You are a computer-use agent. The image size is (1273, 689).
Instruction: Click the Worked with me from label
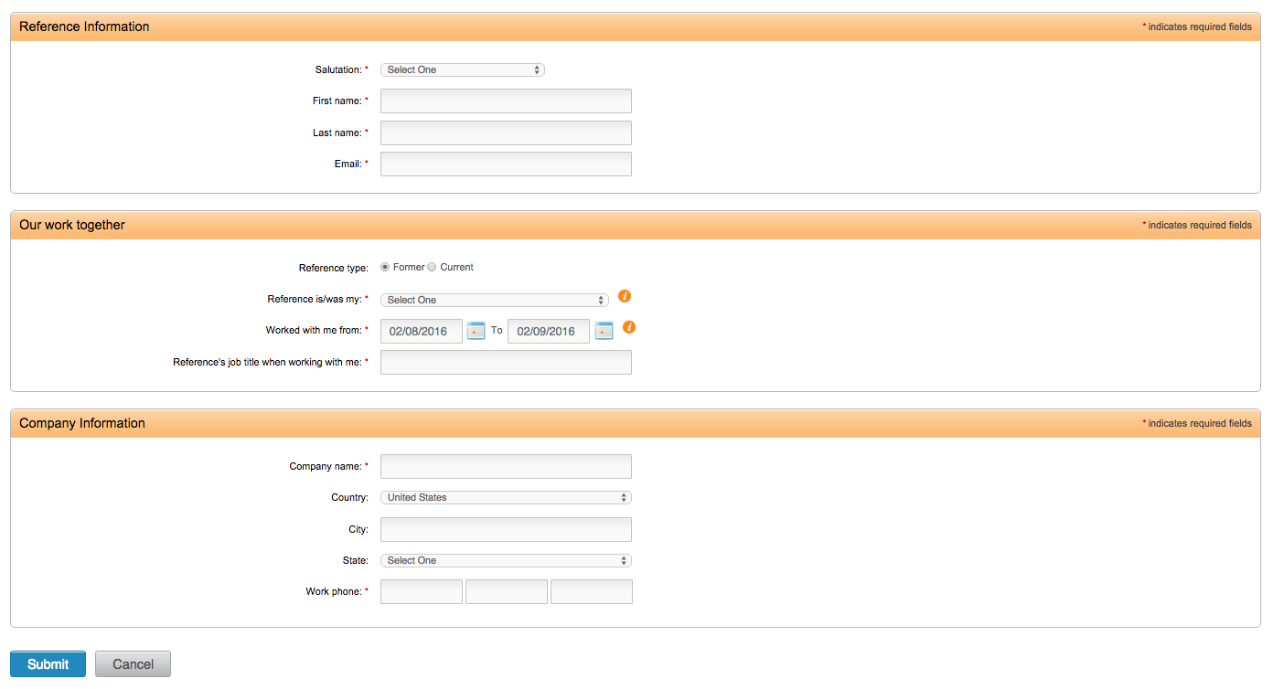tap(314, 330)
